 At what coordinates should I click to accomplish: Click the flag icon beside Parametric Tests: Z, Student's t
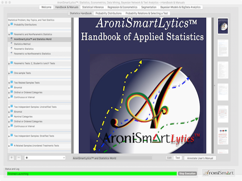[x=12, y=63]
